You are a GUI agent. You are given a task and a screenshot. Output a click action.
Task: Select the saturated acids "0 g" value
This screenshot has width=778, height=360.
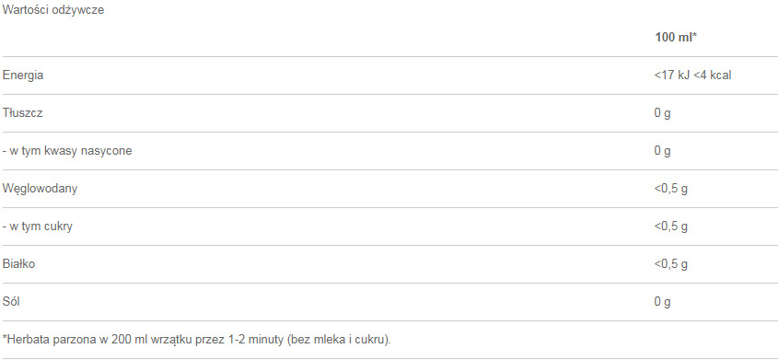point(662,151)
